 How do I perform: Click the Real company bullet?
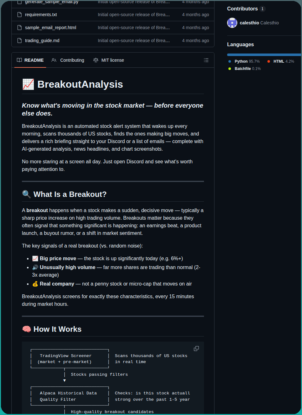click(112, 284)
